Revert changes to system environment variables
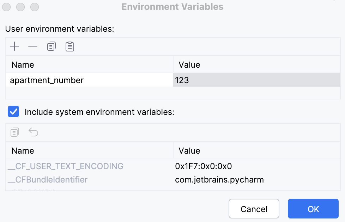The height and width of the screenshot is (222, 345). point(33,132)
